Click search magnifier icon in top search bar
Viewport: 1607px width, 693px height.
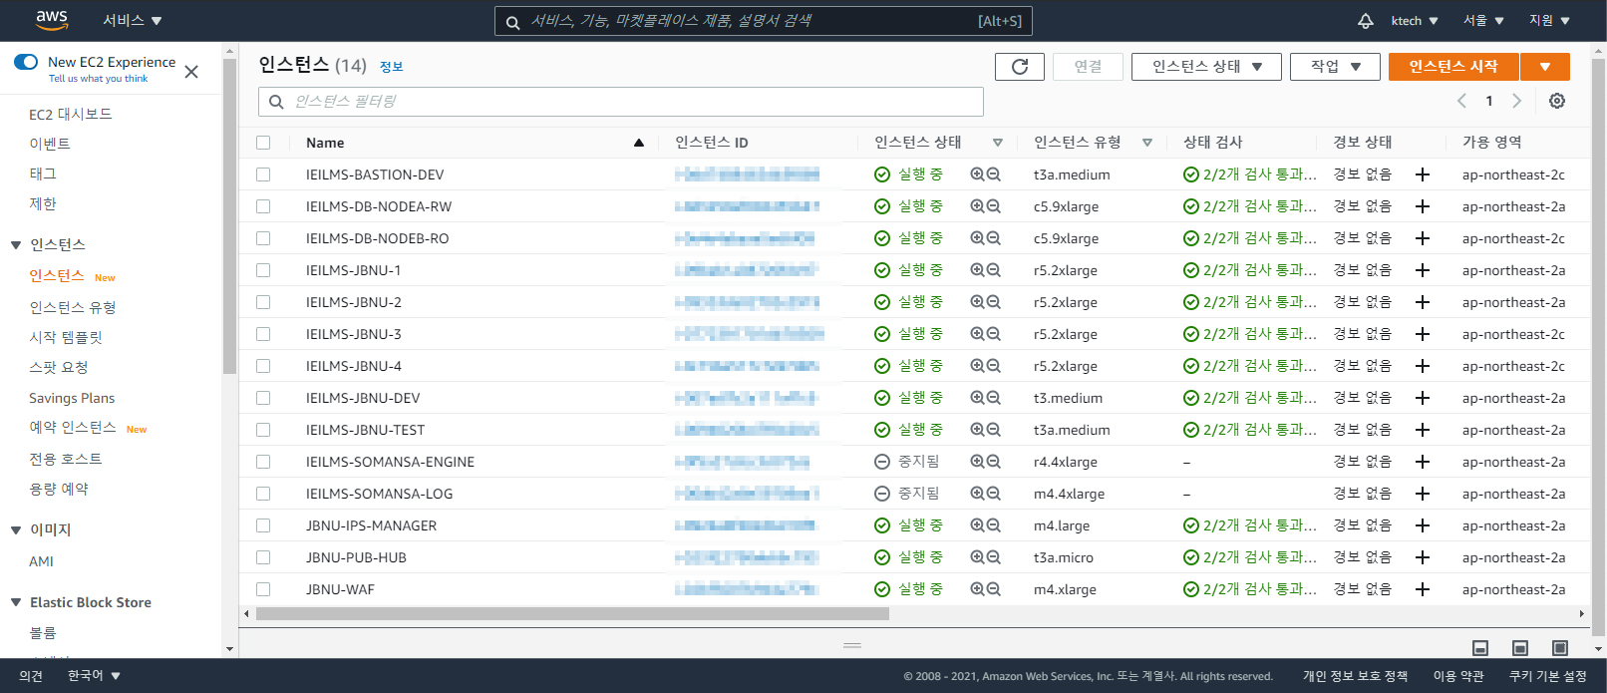coord(512,22)
